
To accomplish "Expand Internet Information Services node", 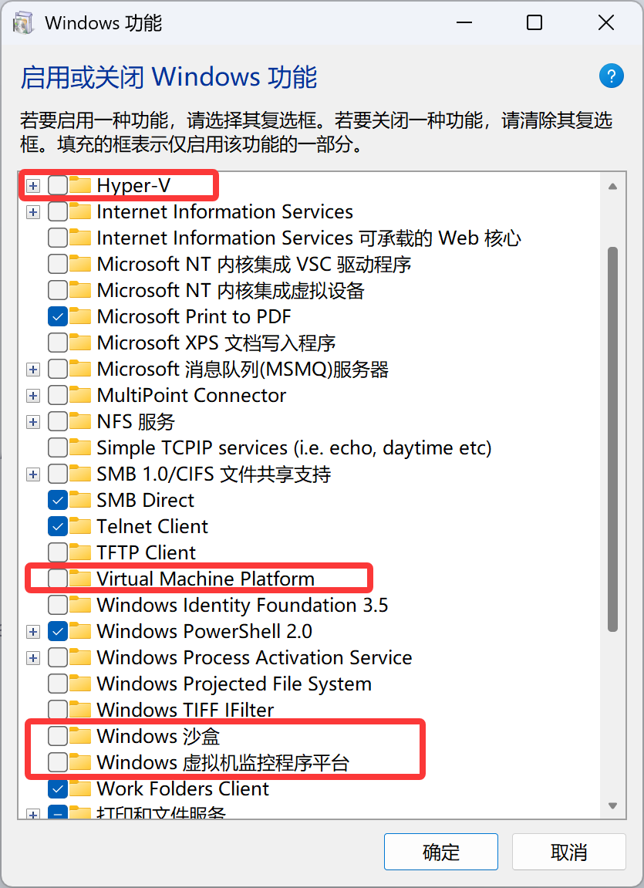I will click(32, 211).
